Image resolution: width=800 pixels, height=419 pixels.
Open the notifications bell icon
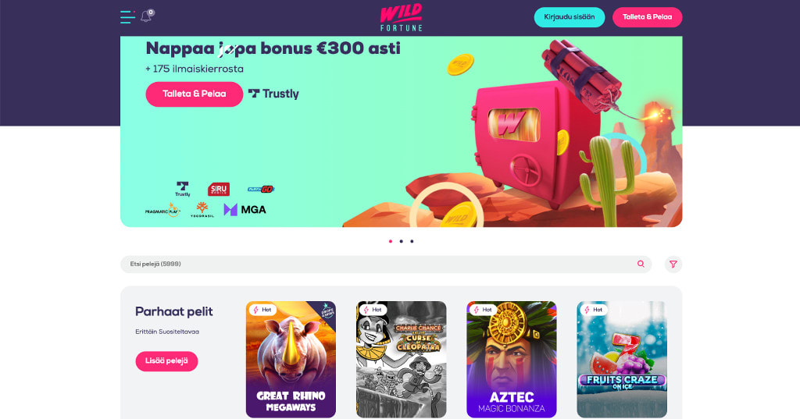[x=146, y=16]
